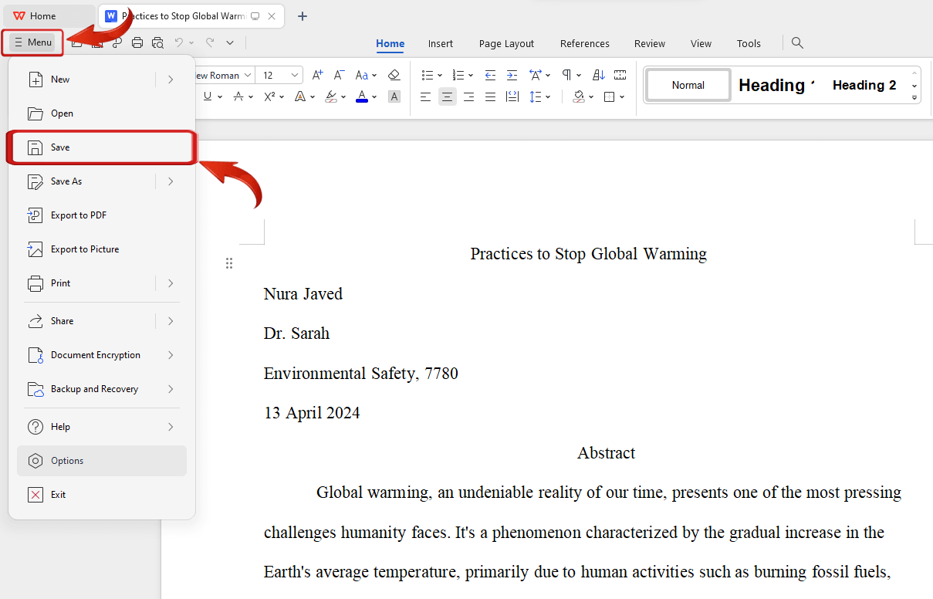Toggle center alignment for the paragraph

(x=447, y=96)
